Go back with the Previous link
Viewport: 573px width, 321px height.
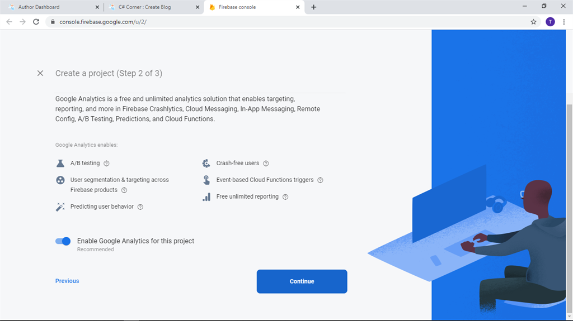(67, 281)
